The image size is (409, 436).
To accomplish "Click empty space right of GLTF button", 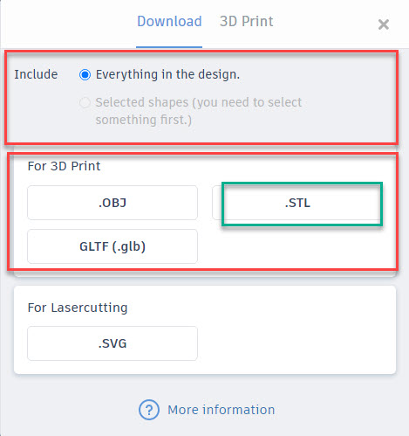I will [297, 246].
